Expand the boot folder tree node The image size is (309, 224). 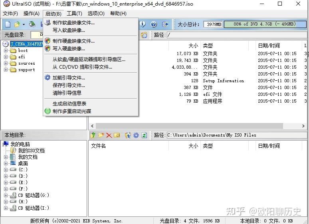(6, 50)
